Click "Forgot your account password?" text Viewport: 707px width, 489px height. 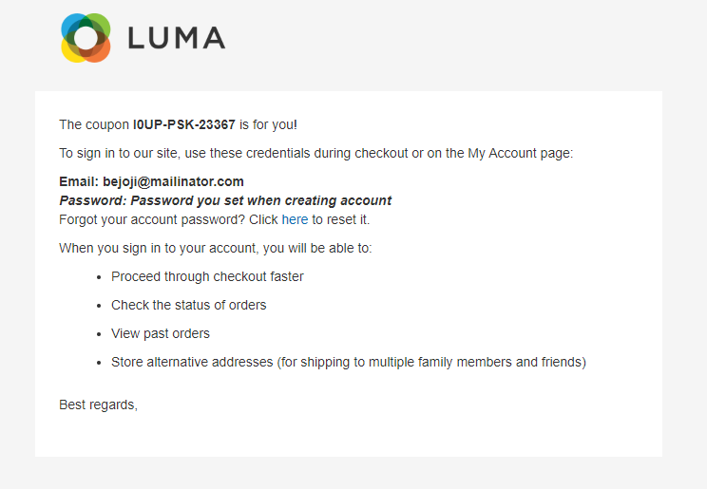pos(152,219)
